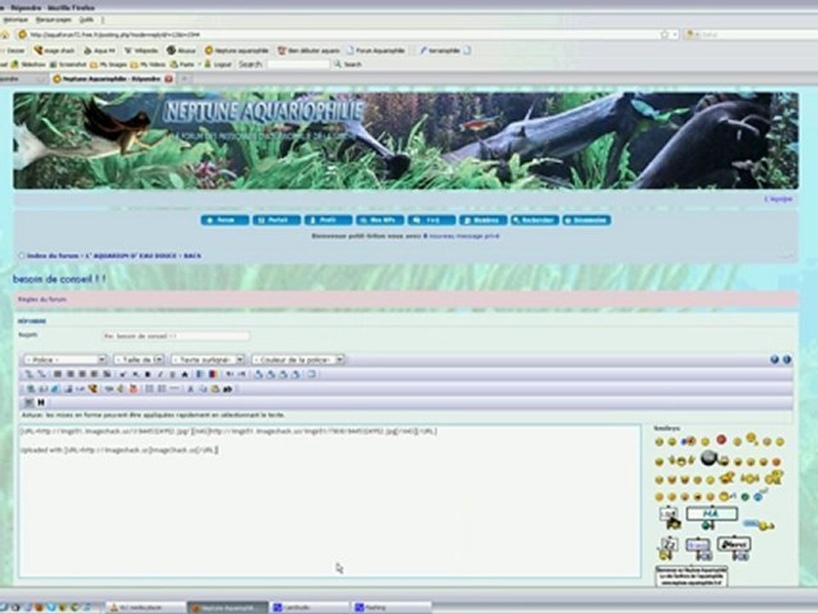Image resolution: width=818 pixels, height=614 pixels.
Task: Open the Police font dropdown
Action: pos(66,360)
